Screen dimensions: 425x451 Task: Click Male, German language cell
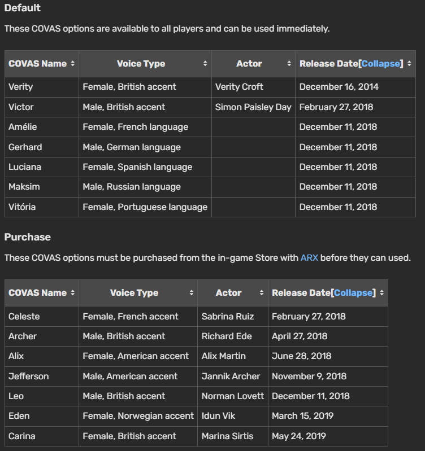coord(145,147)
